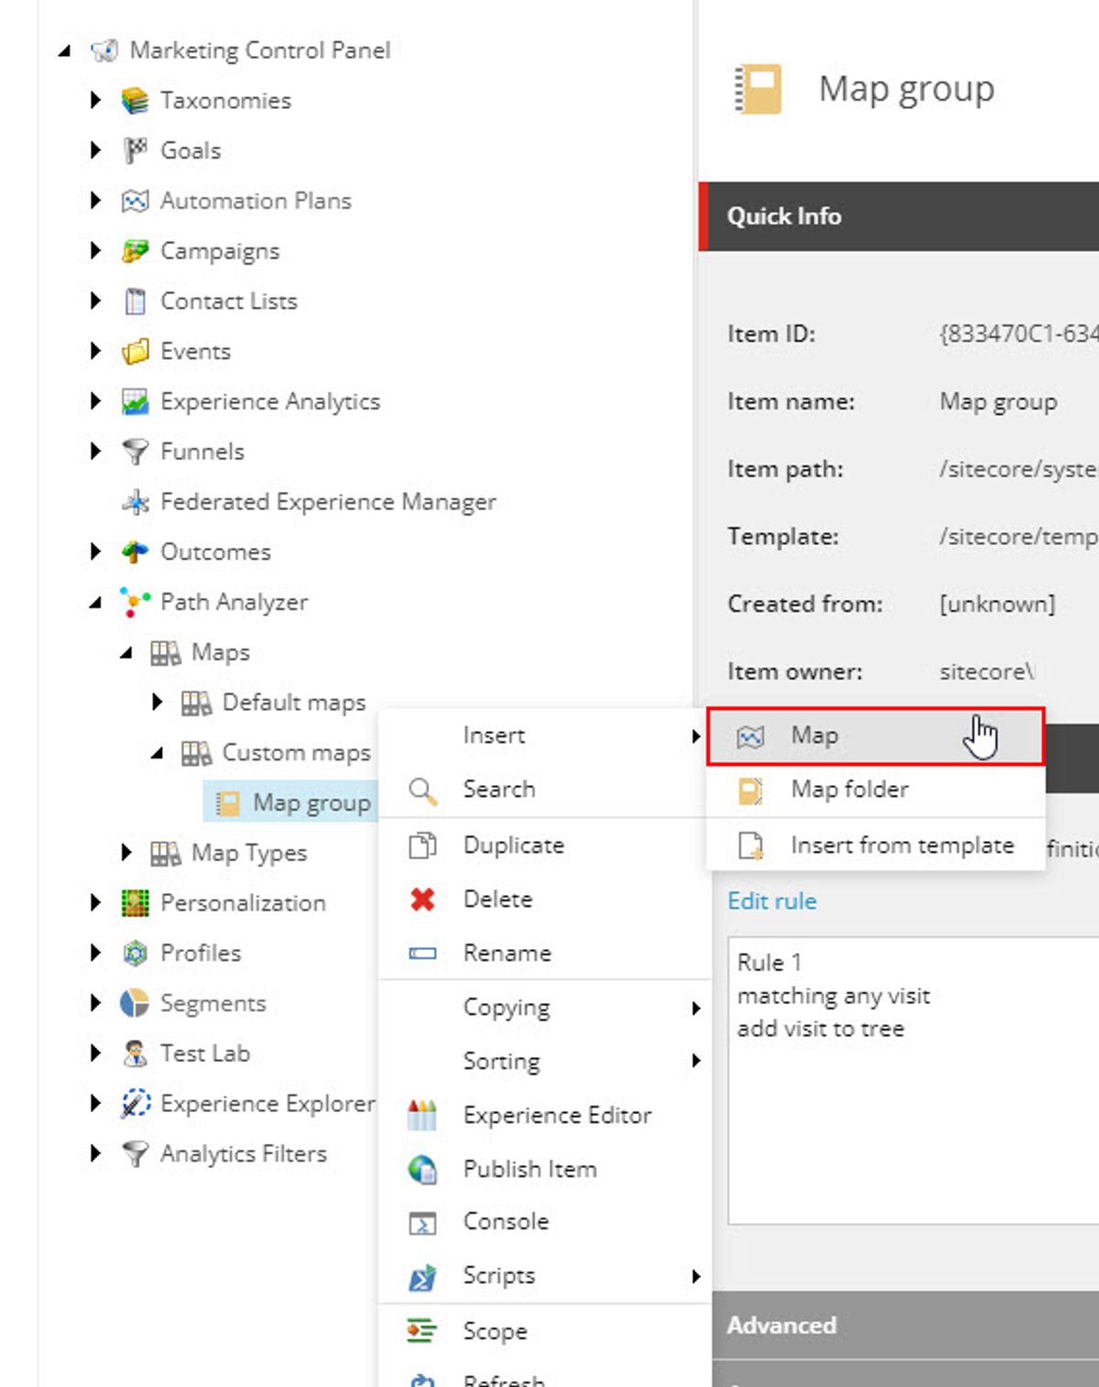This screenshot has height=1387, width=1099.
Task: Open the Scripts submenu
Action: pyautogui.click(x=544, y=1275)
